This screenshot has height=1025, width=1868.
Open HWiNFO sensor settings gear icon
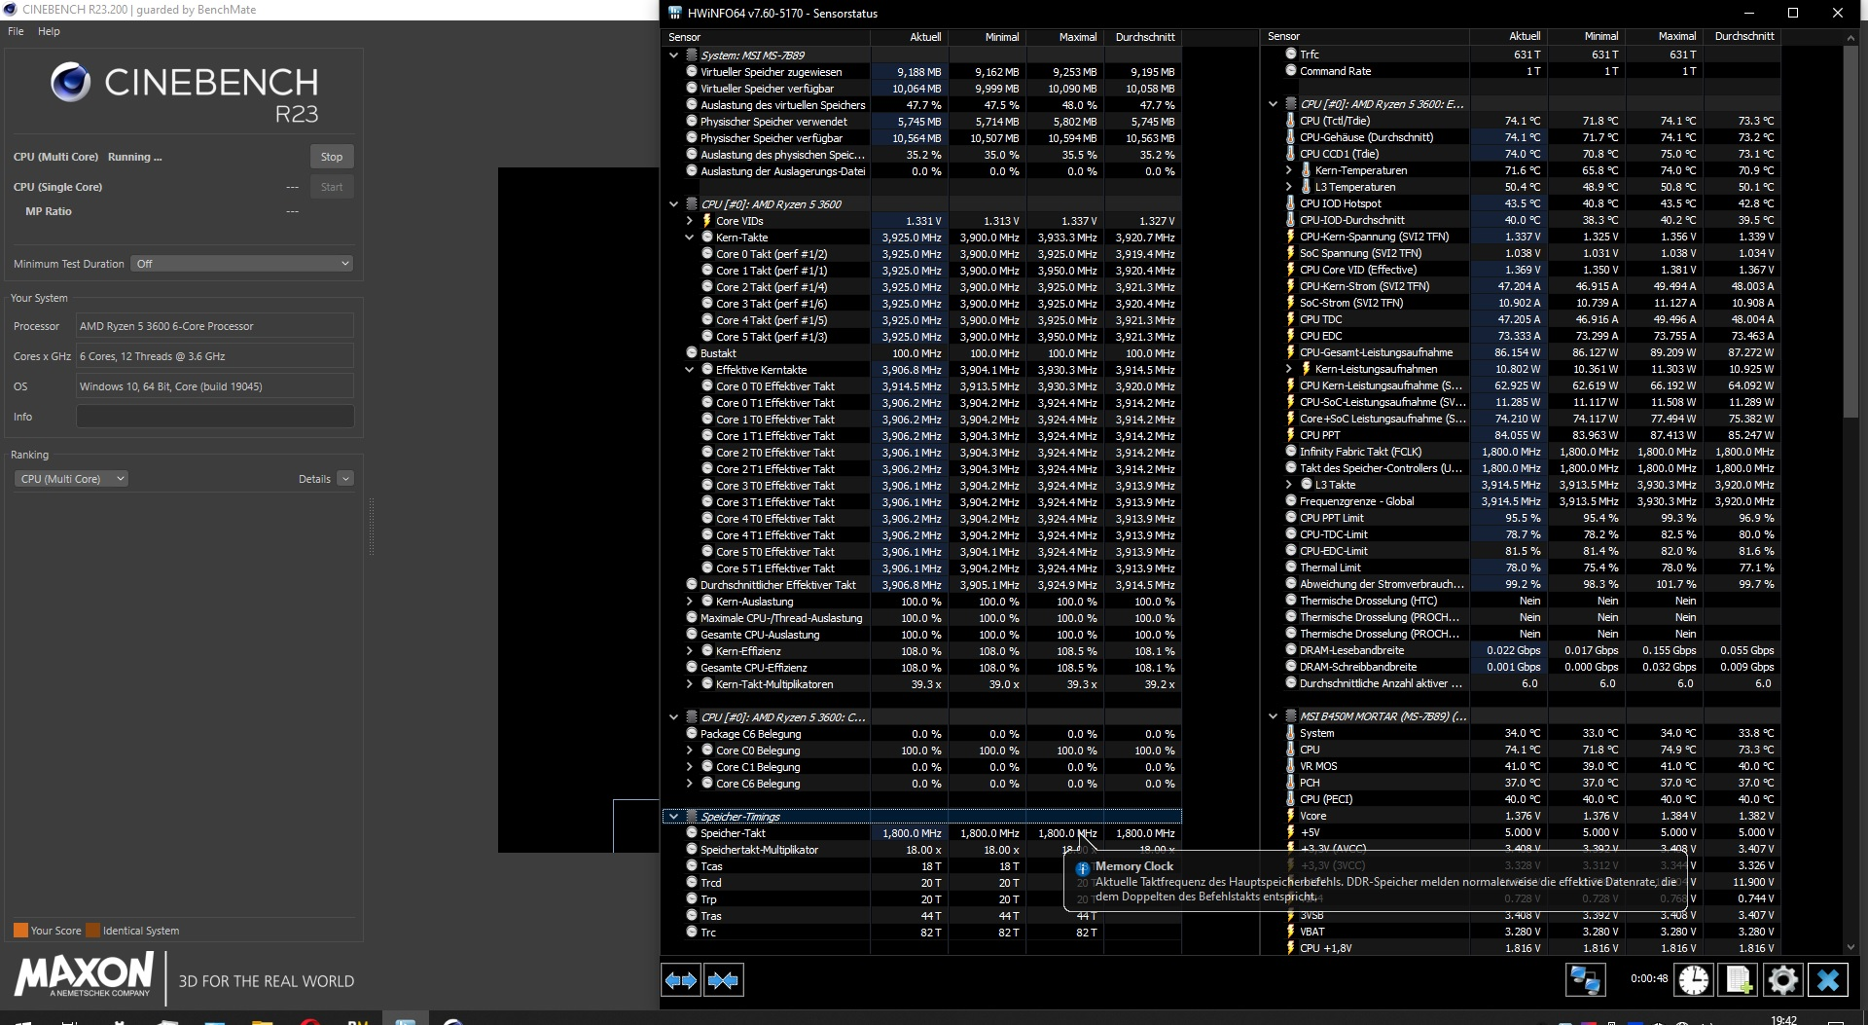click(1782, 979)
